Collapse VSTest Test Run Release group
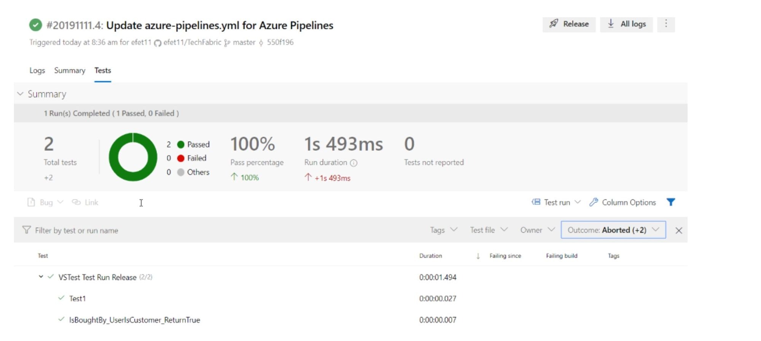The width and height of the screenshot is (761, 341). 41,277
